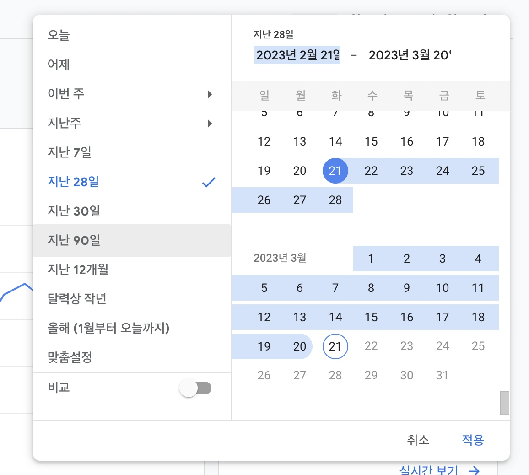The image size is (529, 475).
Task: Expand the 이번 주 submenu arrow
Action: tap(210, 94)
